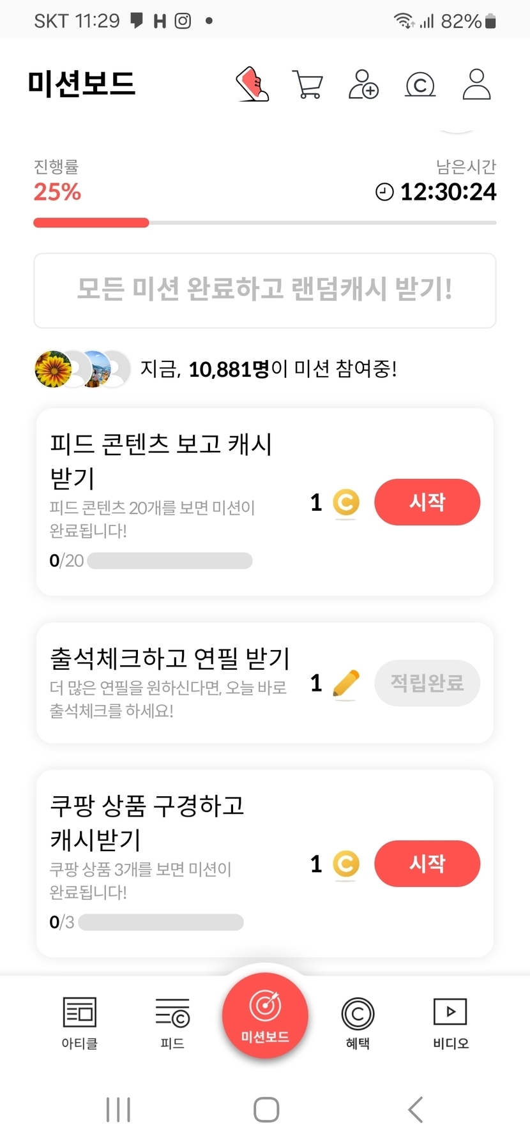
Task: Go to the 비디오 tab
Action: (x=451, y=1023)
